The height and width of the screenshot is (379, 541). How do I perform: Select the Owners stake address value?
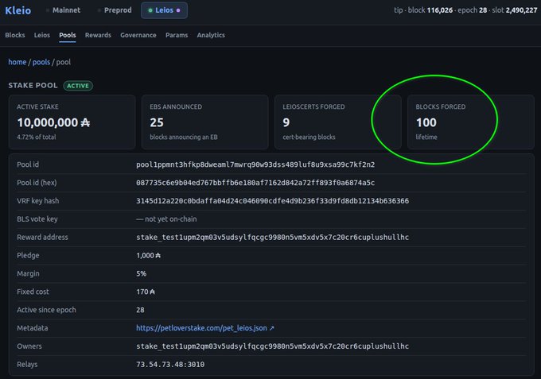273,346
